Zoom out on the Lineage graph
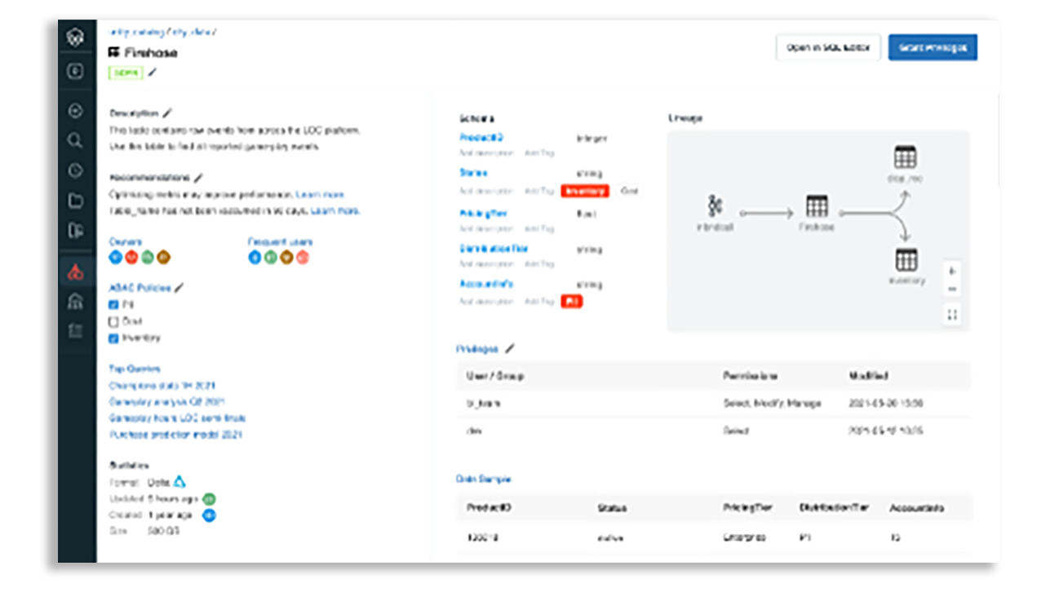Image resolution: width=1059 pixels, height=610 pixels. [x=952, y=289]
